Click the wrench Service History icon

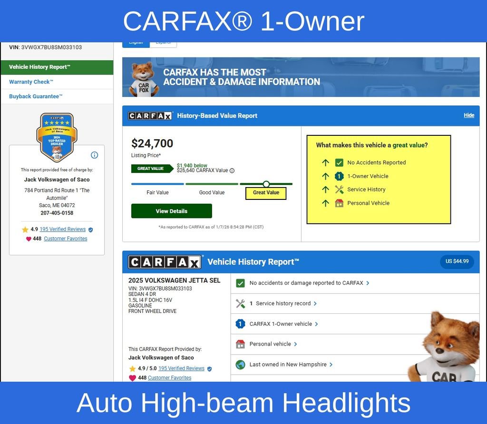click(339, 189)
